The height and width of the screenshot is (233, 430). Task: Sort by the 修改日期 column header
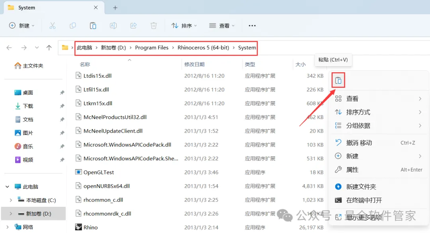(x=194, y=65)
